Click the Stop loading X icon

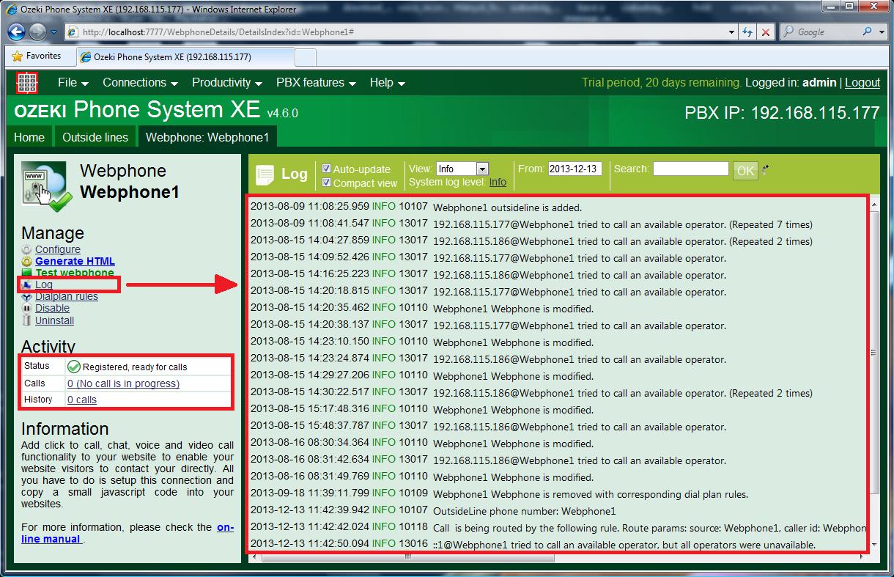(x=765, y=32)
